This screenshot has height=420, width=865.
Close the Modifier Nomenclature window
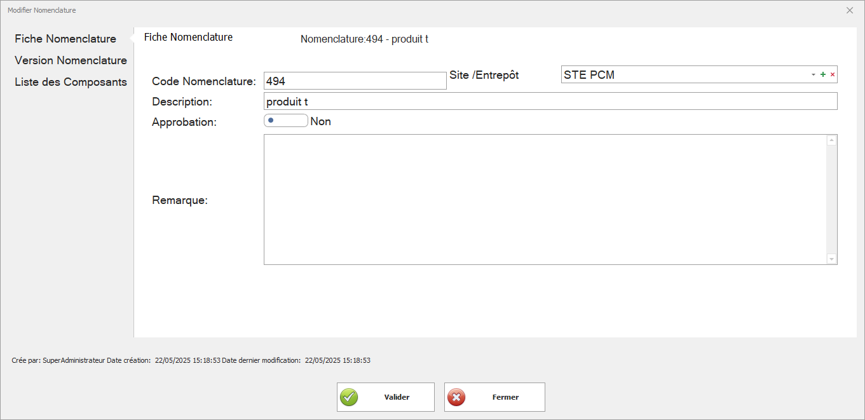click(850, 10)
